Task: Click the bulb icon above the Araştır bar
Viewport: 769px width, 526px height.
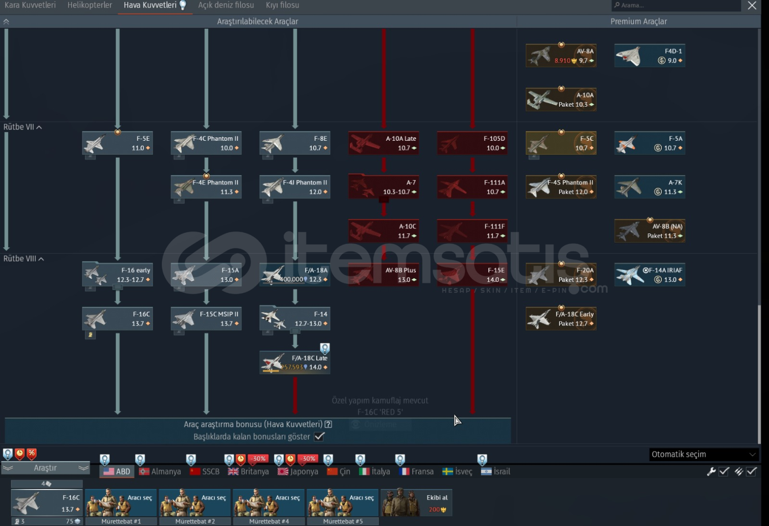Action: point(8,454)
